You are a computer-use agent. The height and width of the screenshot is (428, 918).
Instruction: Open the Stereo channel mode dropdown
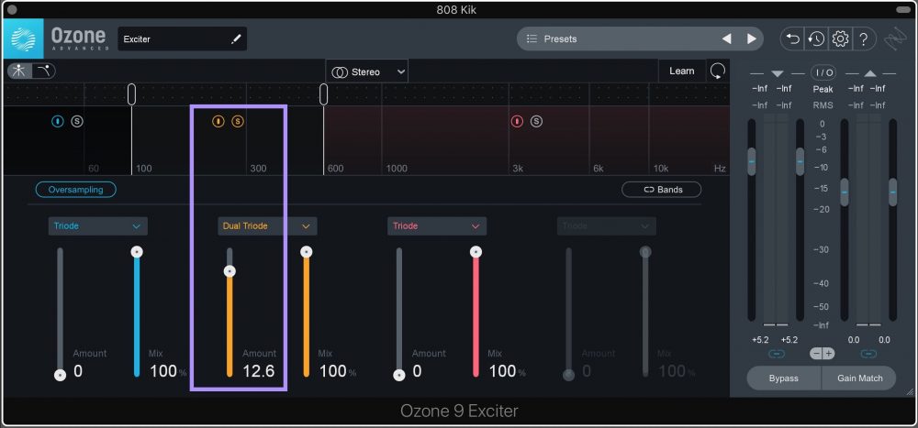coord(367,71)
